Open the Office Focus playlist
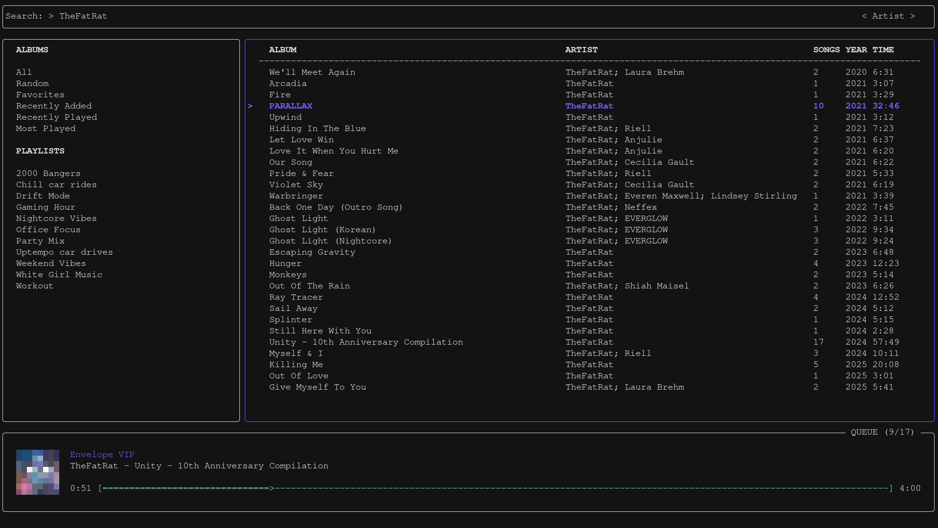This screenshot has width=938, height=528. [48, 230]
